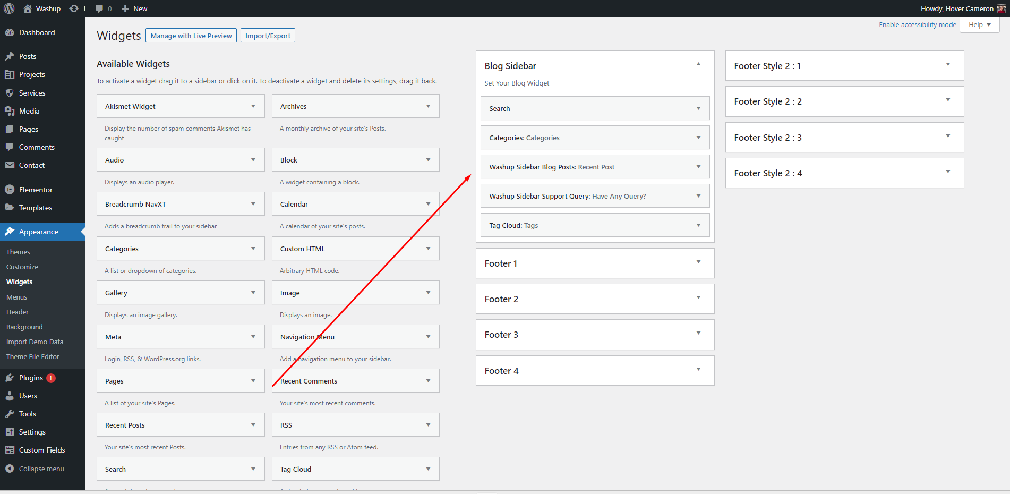Open the Background submenu link
Image resolution: width=1010 pixels, height=494 pixels.
tap(24, 327)
